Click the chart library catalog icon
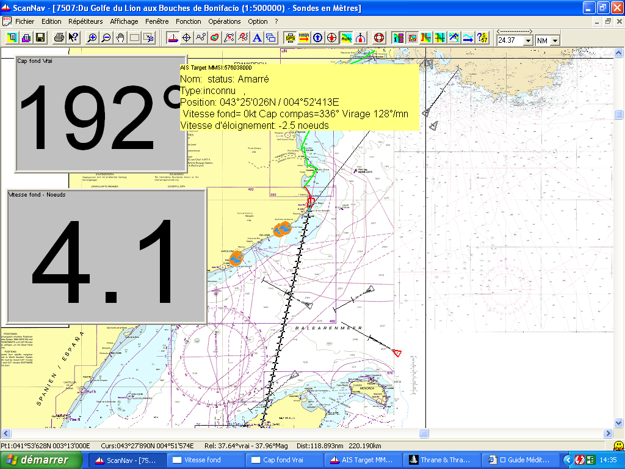 (x=26, y=38)
